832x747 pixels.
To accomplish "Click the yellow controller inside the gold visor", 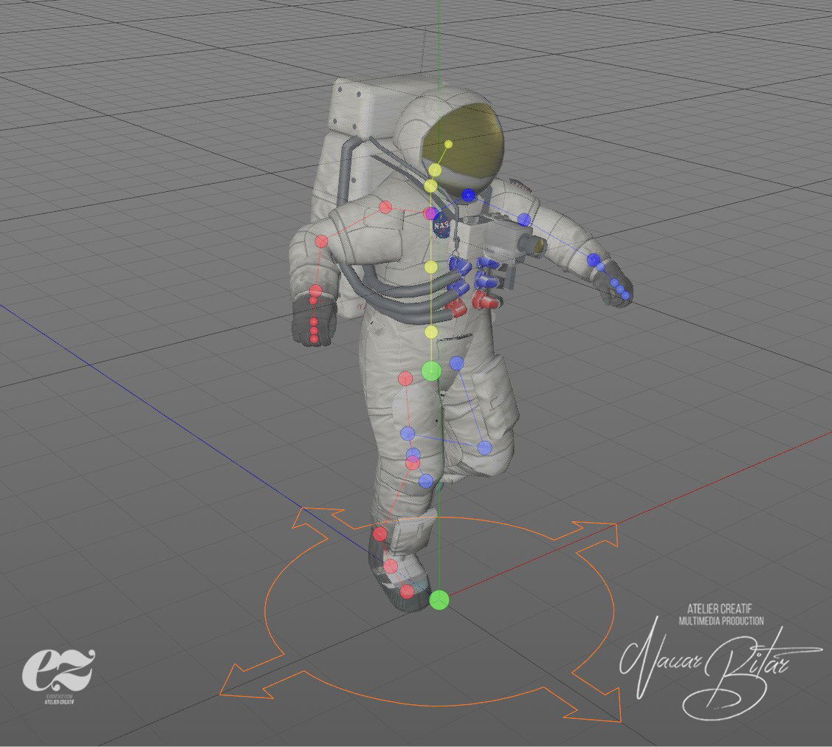I will [448, 145].
